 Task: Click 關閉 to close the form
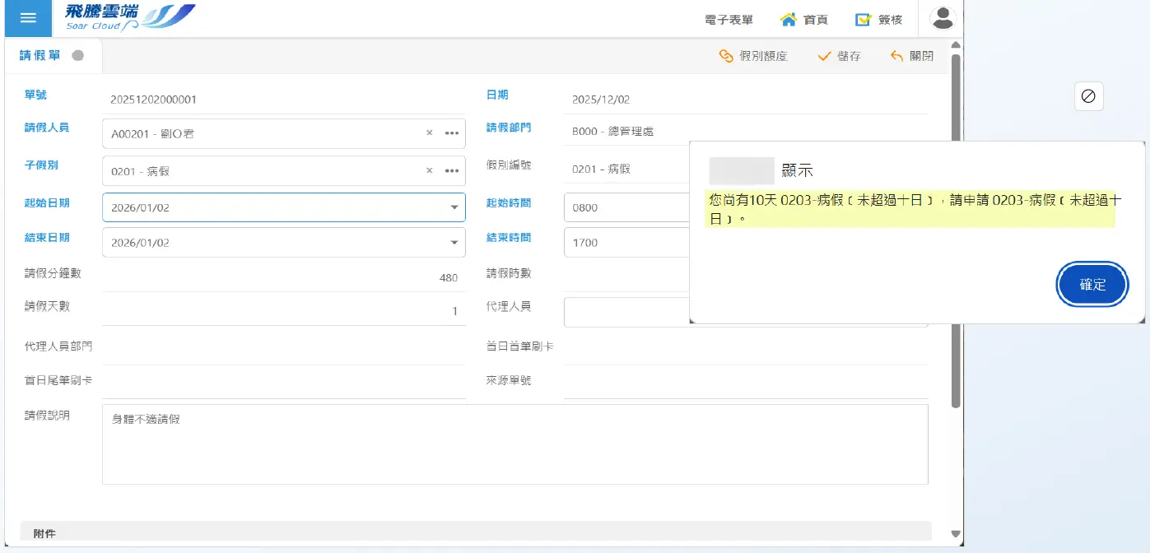[912, 56]
